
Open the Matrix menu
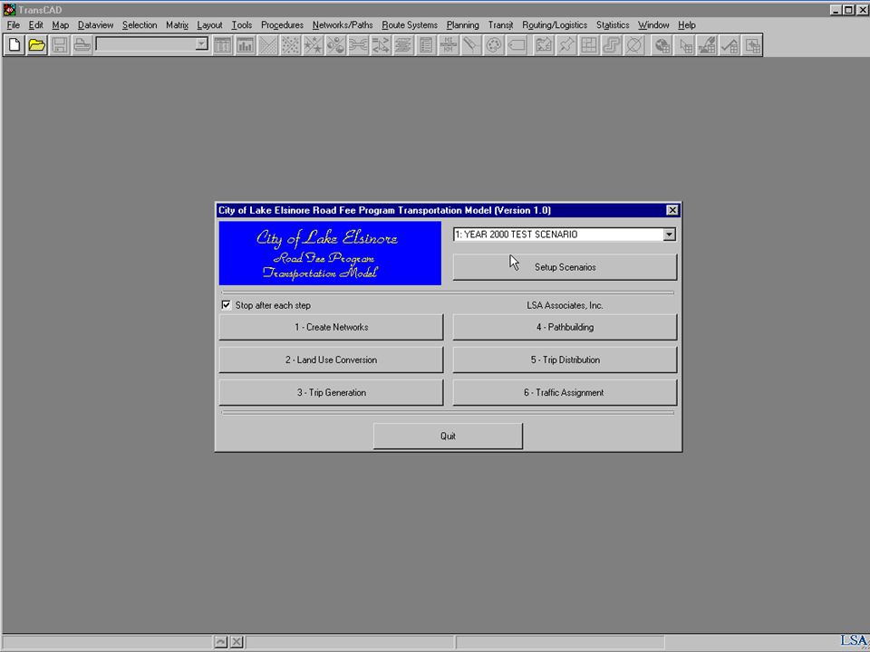click(177, 25)
